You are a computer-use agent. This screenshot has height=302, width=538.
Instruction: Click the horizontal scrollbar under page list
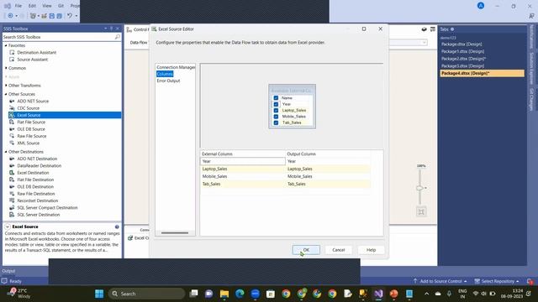[x=175, y=233]
